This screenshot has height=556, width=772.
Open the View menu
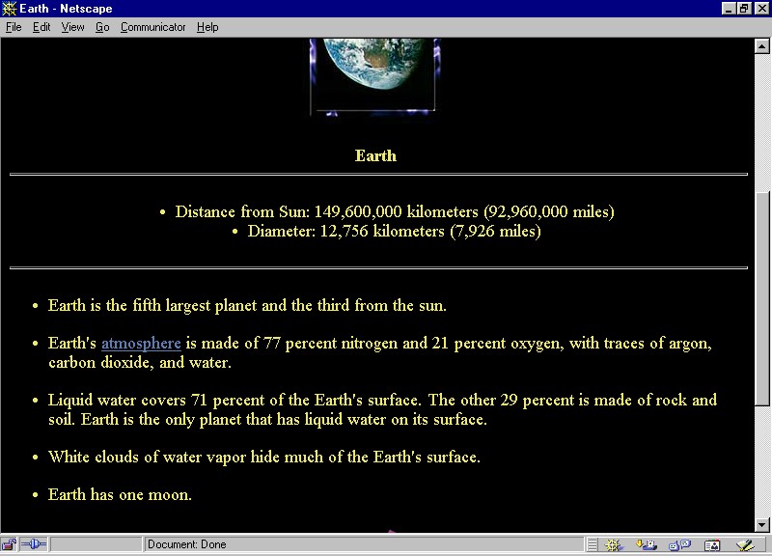(x=73, y=27)
